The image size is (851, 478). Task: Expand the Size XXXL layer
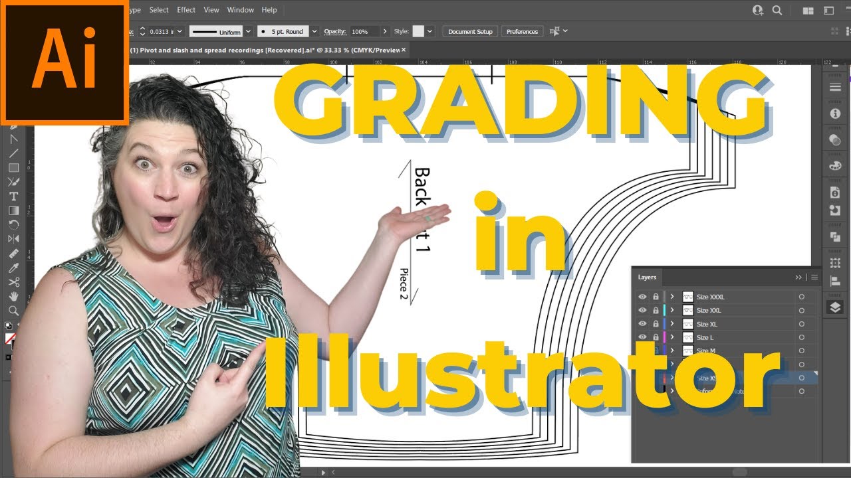pos(672,297)
